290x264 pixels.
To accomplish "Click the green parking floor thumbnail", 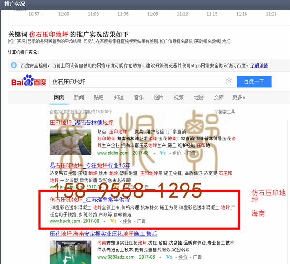I will coord(71,252).
